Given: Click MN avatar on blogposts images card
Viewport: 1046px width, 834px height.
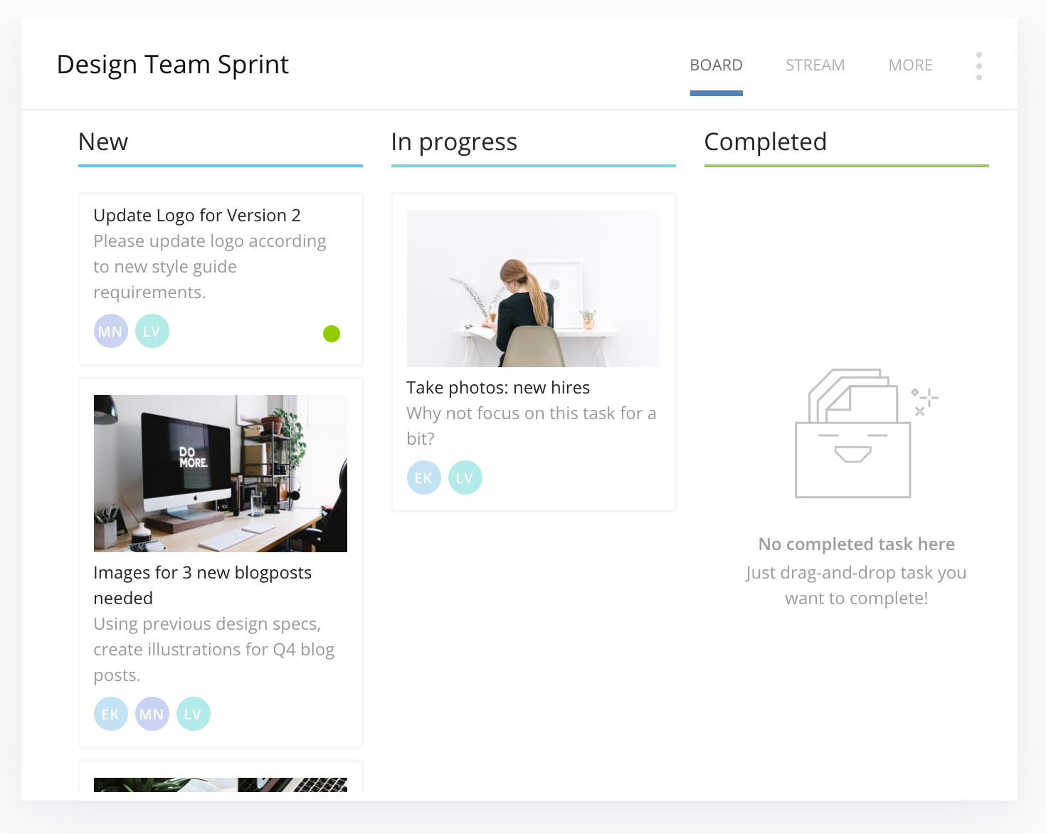Looking at the screenshot, I should tap(152, 714).
